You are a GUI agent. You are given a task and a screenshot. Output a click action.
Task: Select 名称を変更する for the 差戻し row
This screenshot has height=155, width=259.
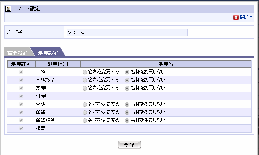(85, 88)
